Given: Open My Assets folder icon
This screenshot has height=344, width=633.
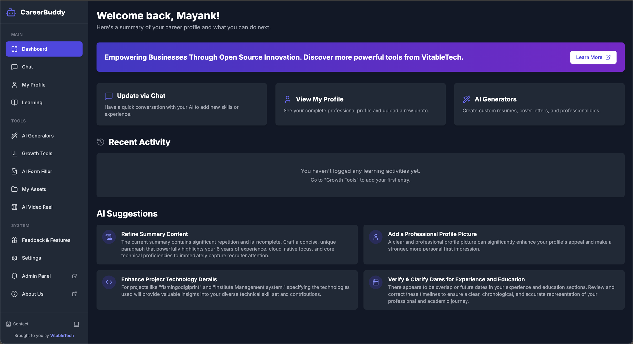Looking at the screenshot, I should pyautogui.click(x=15, y=189).
